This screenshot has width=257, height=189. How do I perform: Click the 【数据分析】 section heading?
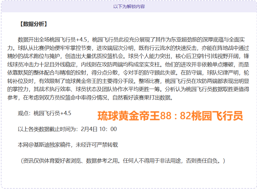(33, 24)
